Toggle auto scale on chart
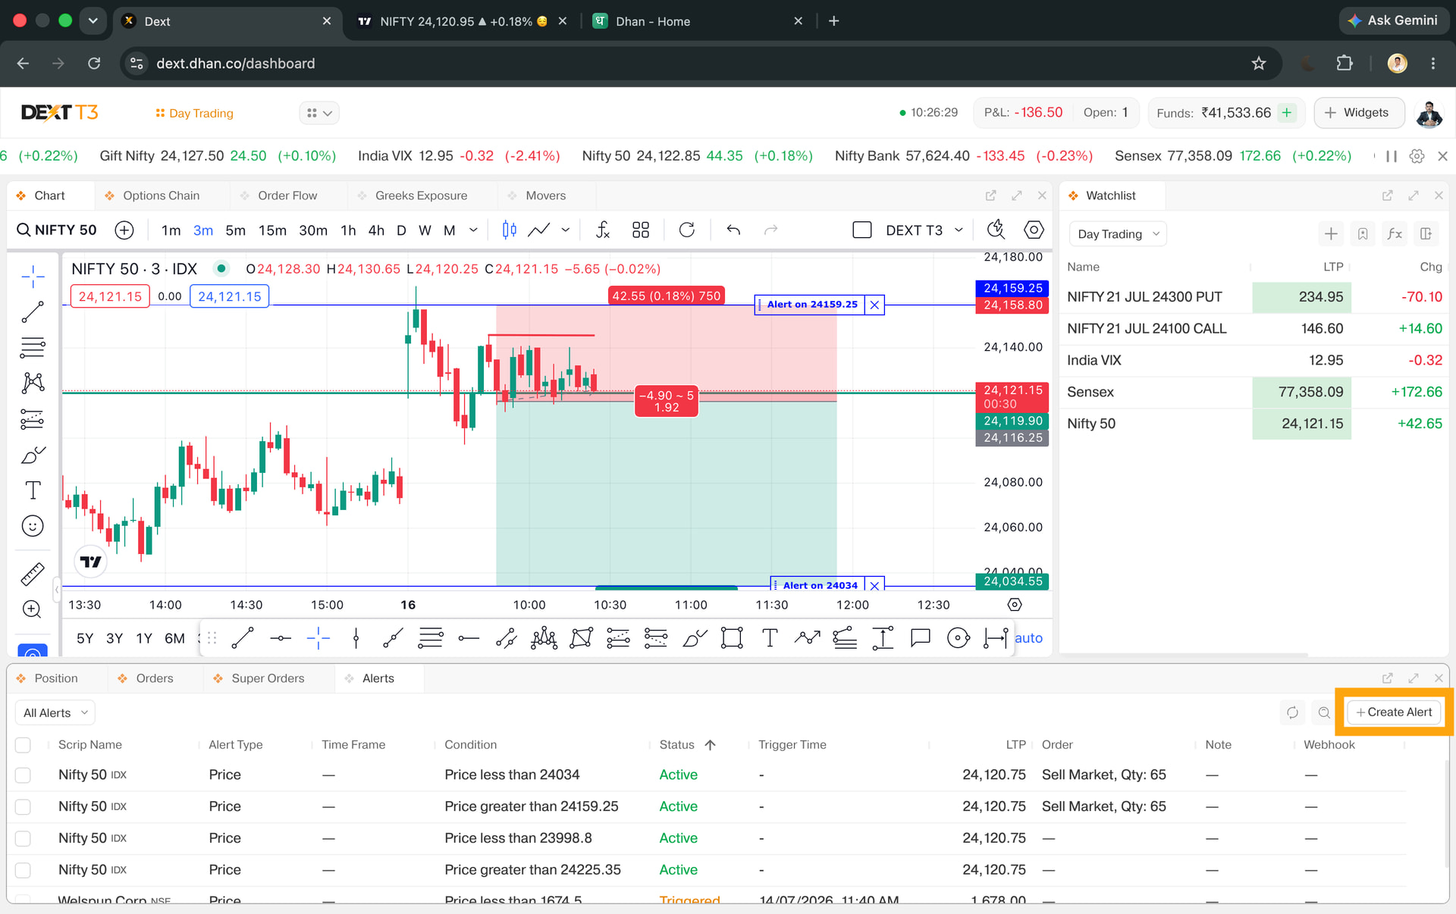Image resolution: width=1456 pixels, height=914 pixels. click(x=1028, y=638)
